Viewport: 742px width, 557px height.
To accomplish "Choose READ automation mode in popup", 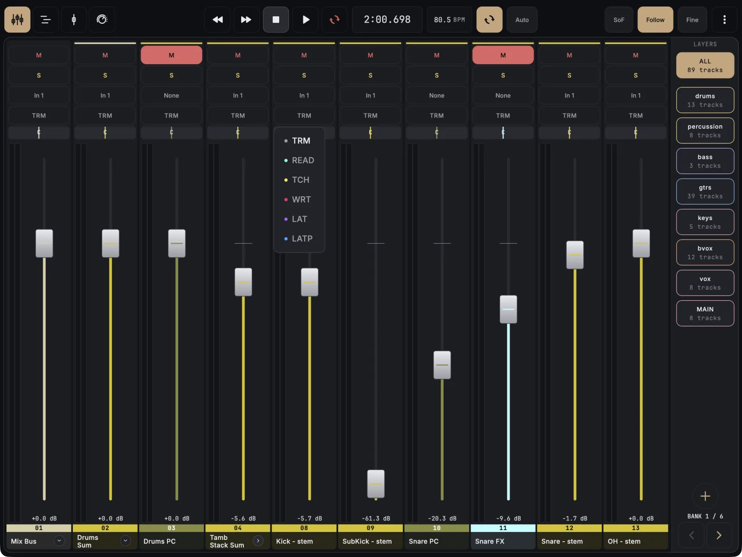I will [x=299, y=160].
